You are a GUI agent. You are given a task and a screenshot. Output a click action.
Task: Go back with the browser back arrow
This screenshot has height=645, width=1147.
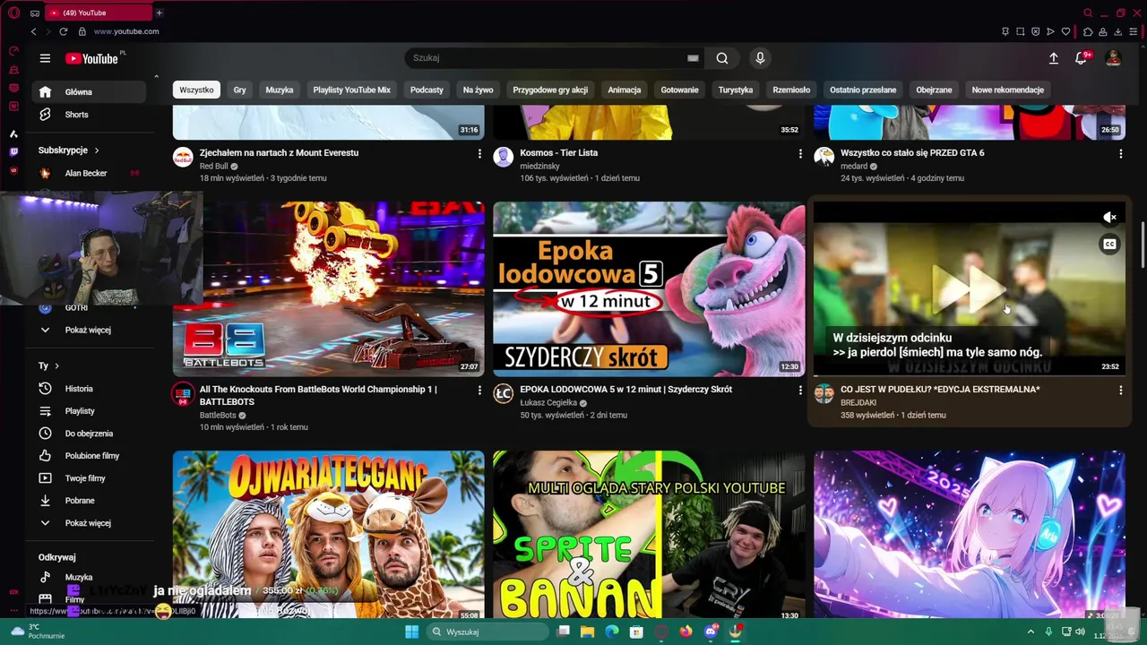coord(33,31)
